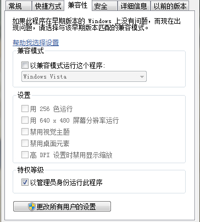Screen dimensions: 200x222
Task: Click the shield icon on the 更改所有用户的设置 button
Action: tap(32, 207)
